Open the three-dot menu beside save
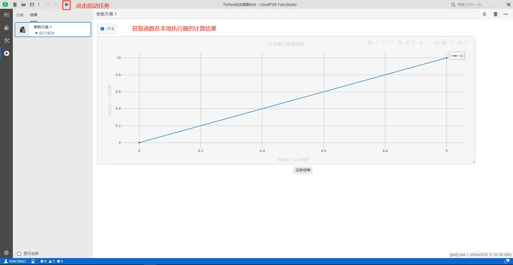This screenshot has width=513, height=265. (x=39, y=5)
